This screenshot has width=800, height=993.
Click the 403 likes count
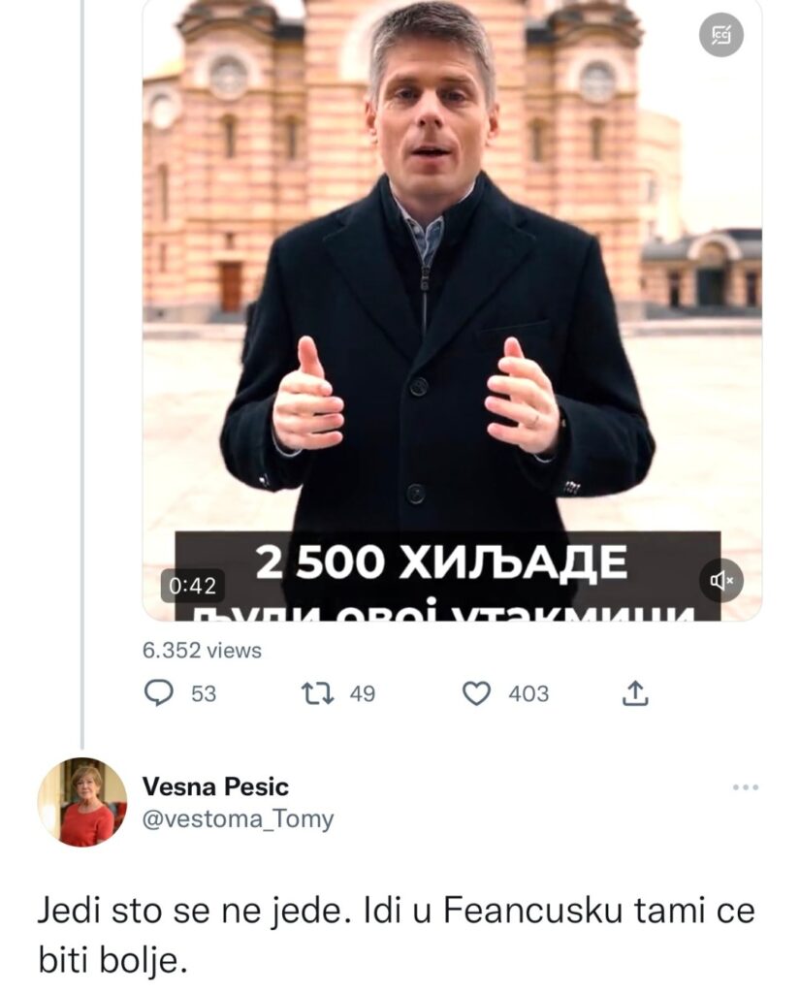click(x=528, y=693)
